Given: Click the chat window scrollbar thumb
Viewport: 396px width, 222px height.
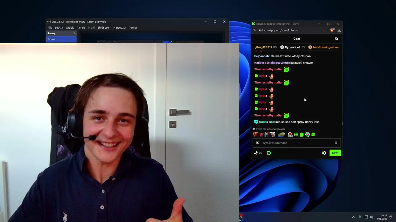Looking at the screenshot, I should click(x=342, y=123).
